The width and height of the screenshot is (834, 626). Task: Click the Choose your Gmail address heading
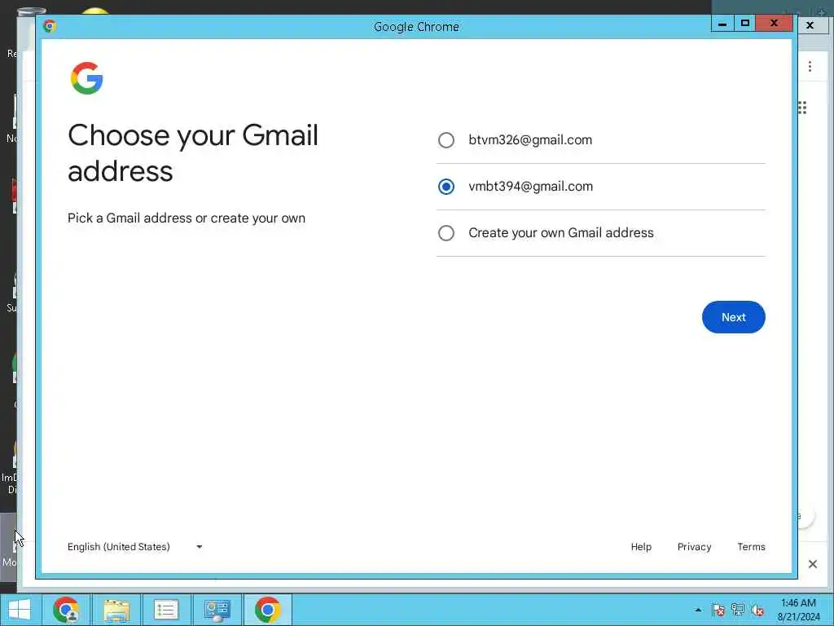(192, 152)
